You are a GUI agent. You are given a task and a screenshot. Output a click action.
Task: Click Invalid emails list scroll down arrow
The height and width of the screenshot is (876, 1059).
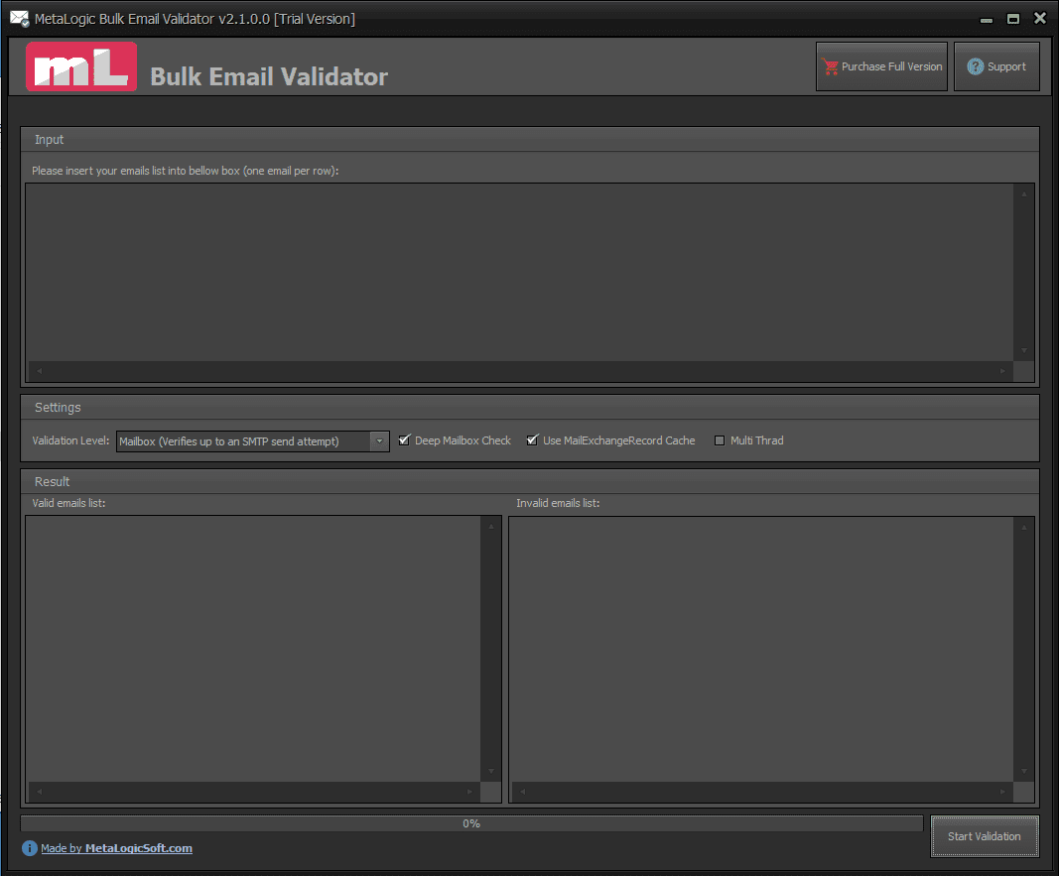(x=1024, y=771)
